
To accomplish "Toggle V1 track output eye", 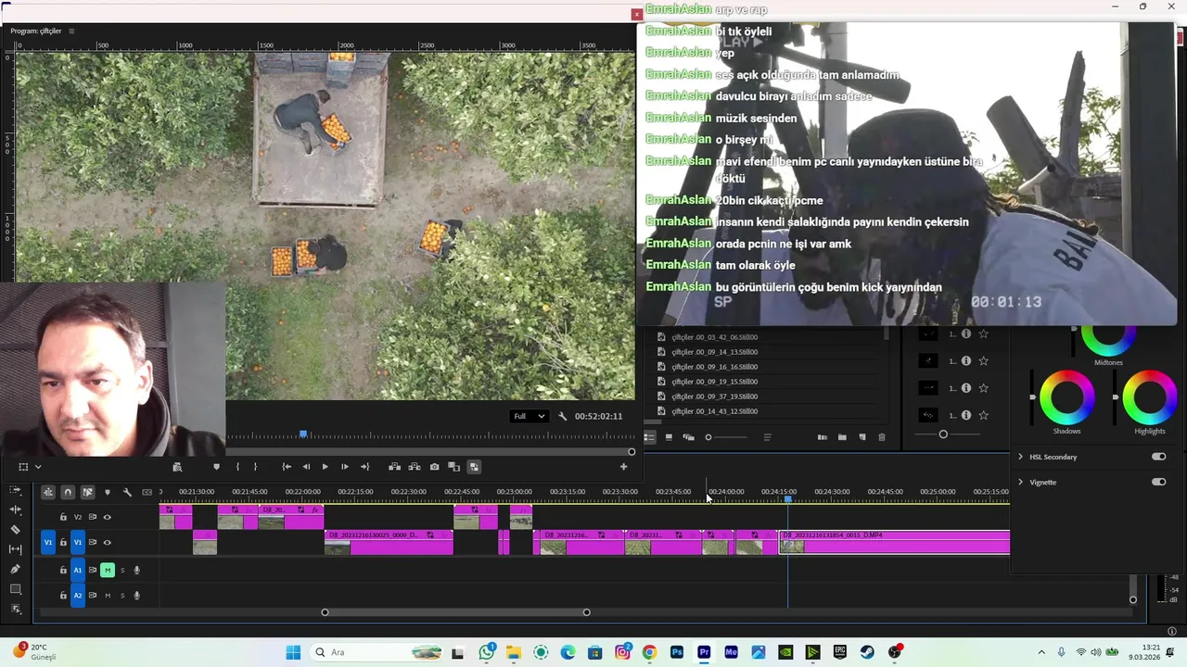I will click(x=108, y=542).
